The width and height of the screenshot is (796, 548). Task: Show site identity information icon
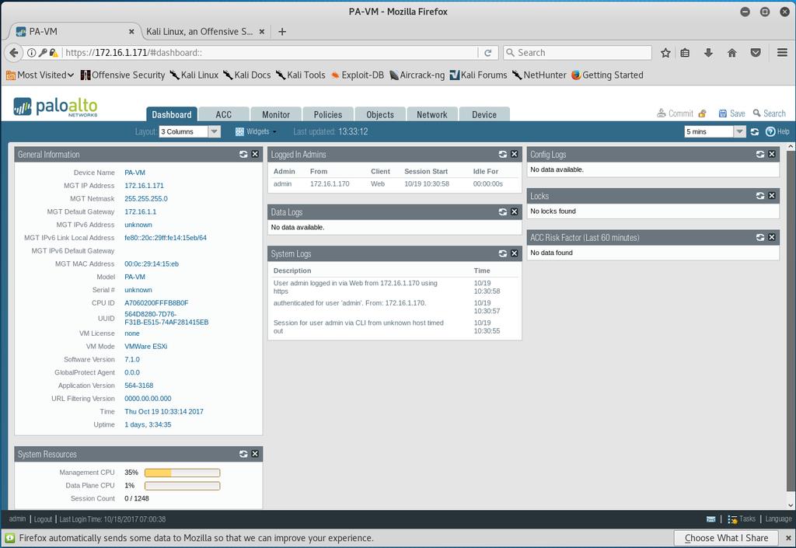[31, 53]
